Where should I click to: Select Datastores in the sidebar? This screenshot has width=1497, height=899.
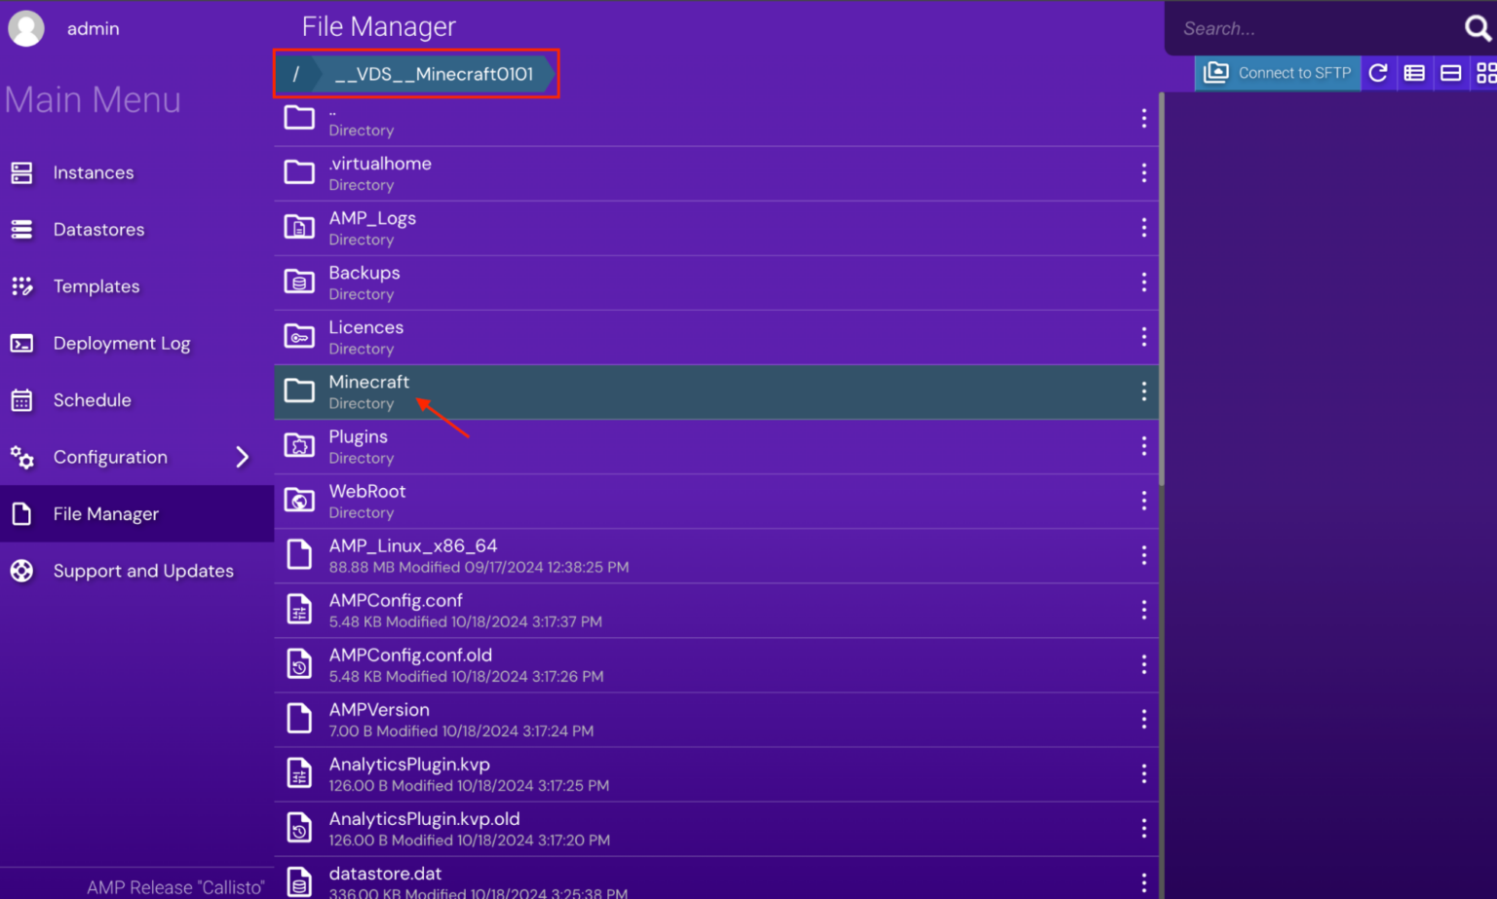[98, 229]
